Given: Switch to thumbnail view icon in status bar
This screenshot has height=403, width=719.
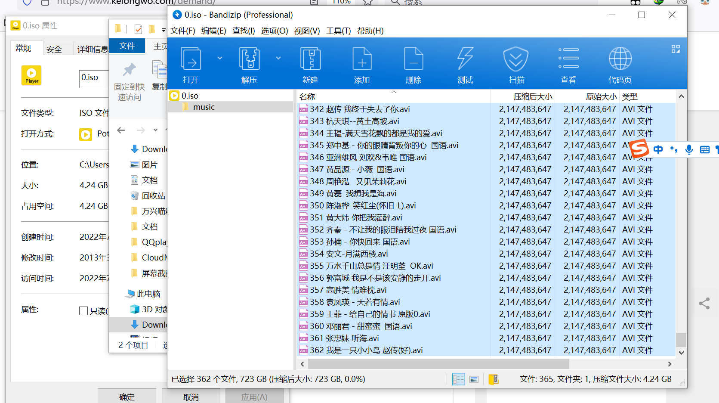Looking at the screenshot, I should (x=474, y=379).
